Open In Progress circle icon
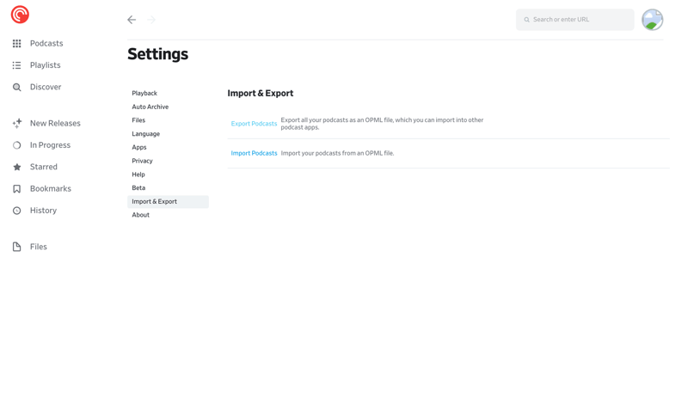The height and width of the screenshot is (404, 688). (x=16, y=145)
